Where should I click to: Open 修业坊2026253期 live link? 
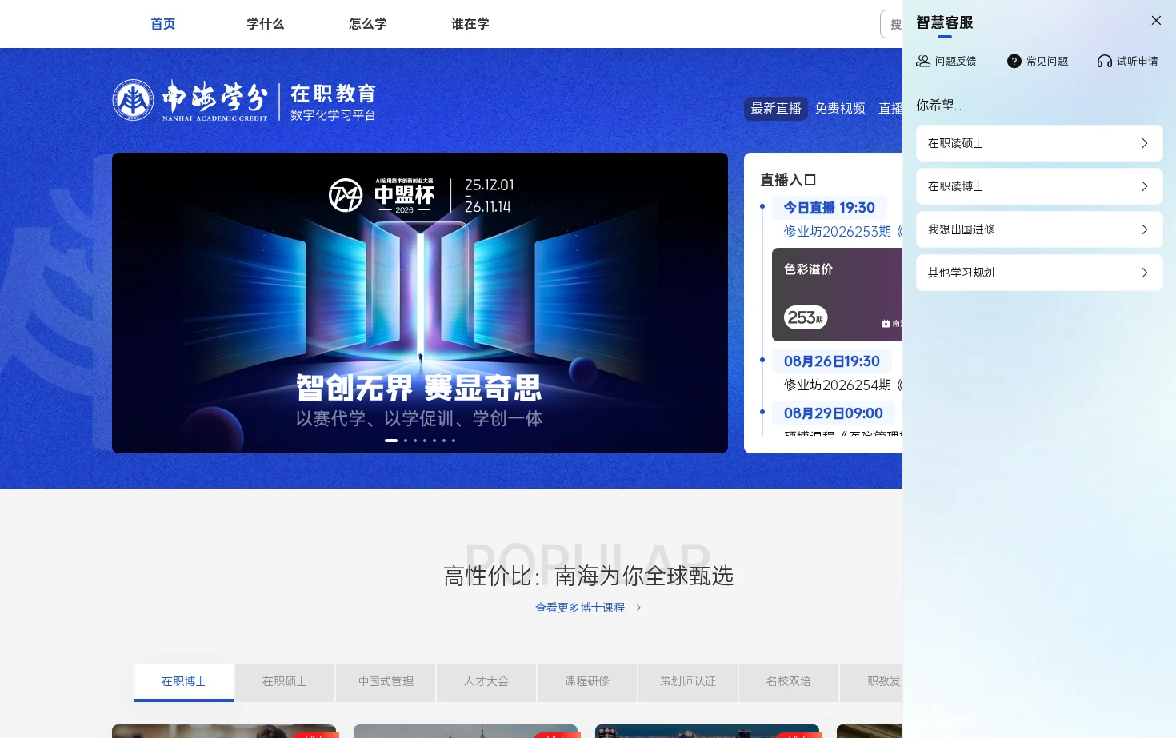click(x=843, y=231)
